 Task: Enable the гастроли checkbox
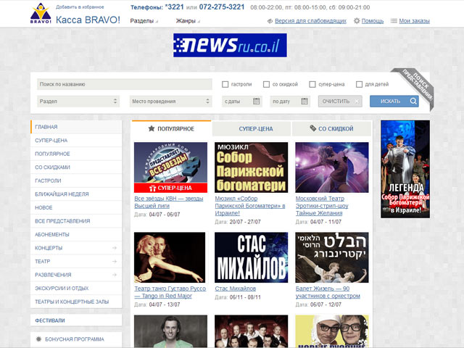(225, 84)
